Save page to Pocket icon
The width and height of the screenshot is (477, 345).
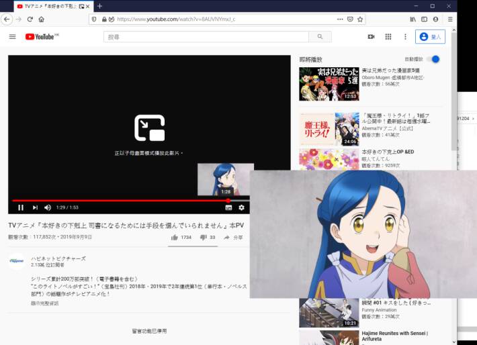tap(350, 19)
